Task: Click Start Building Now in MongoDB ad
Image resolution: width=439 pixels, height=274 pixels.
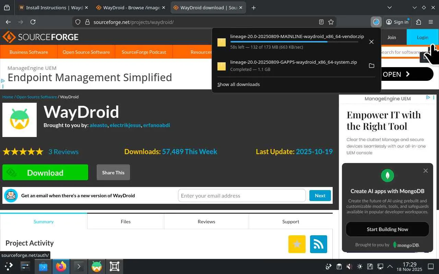Action: pyautogui.click(x=388, y=229)
